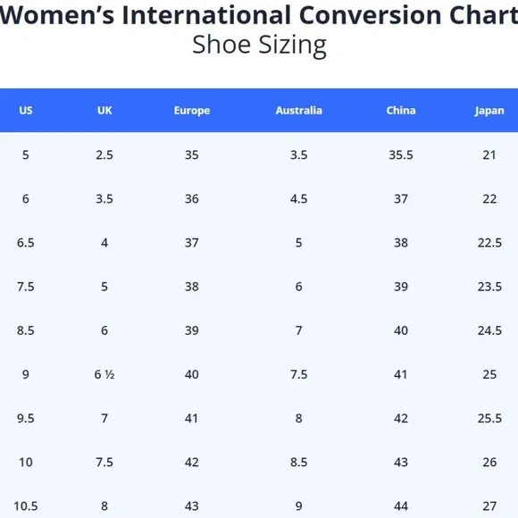Click the UK size 2.5 cell
Image resolution: width=518 pixels, height=518 pixels.
(x=104, y=155)
